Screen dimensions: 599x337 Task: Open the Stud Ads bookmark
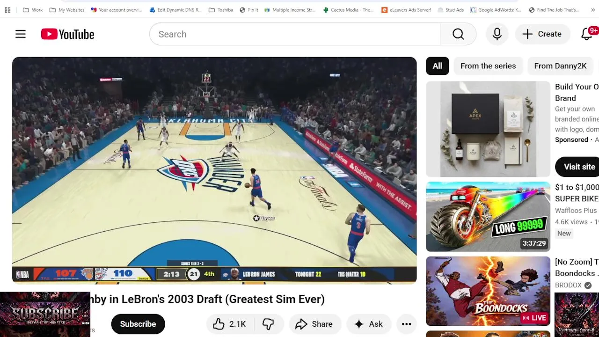tap(451, 10)
